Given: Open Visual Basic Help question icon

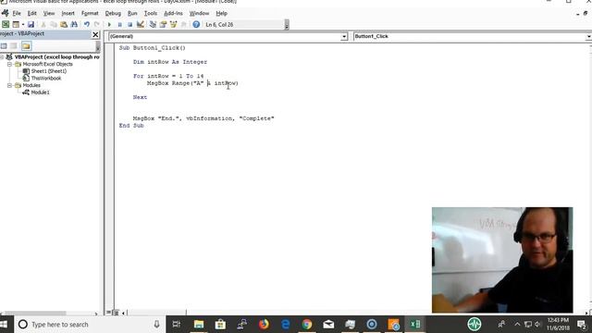Looking at the screenshot, I should pyautogui.click(x=196, y=25).
